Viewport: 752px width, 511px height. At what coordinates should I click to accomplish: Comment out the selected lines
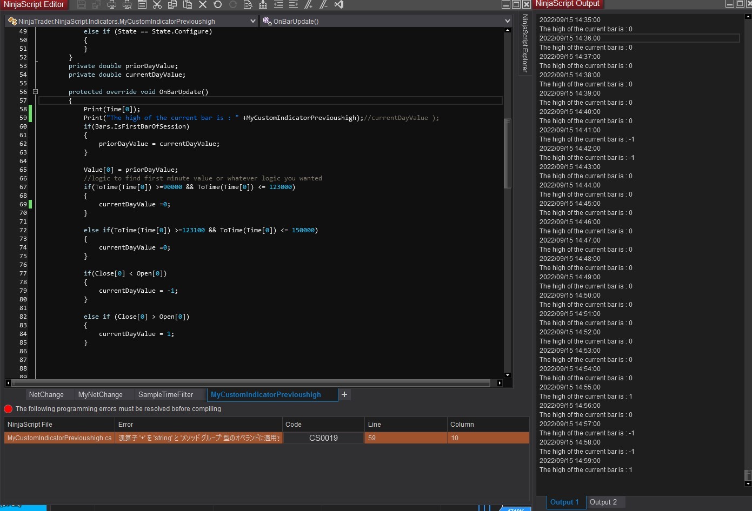coord(308,5)
